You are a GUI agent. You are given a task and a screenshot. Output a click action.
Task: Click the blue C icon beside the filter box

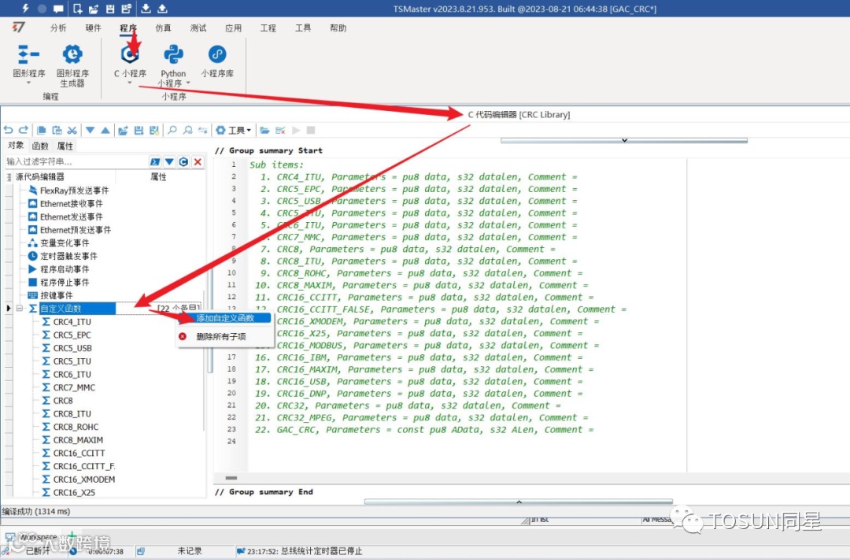(x=183, y=161)
